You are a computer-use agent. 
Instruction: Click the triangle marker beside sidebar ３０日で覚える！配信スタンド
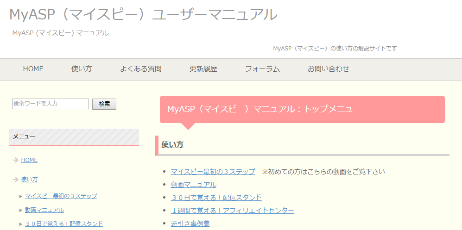(x=21, y=224)
